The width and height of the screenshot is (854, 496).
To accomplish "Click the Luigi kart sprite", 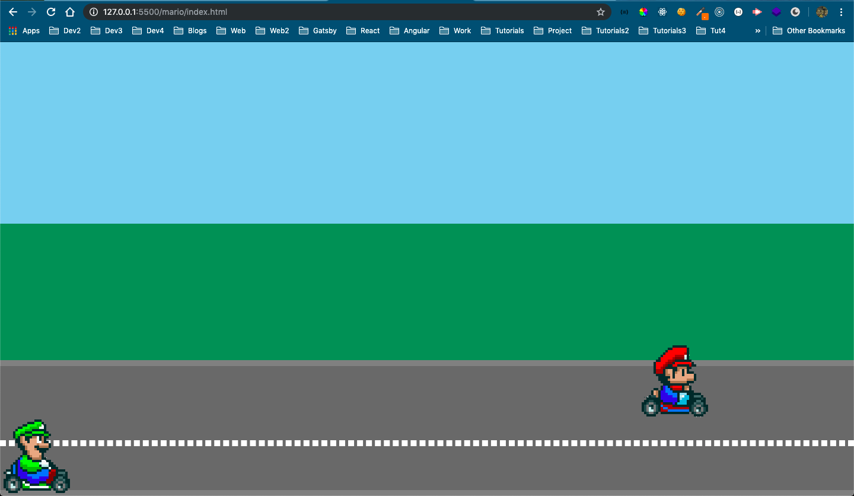I will coord(37,457).
